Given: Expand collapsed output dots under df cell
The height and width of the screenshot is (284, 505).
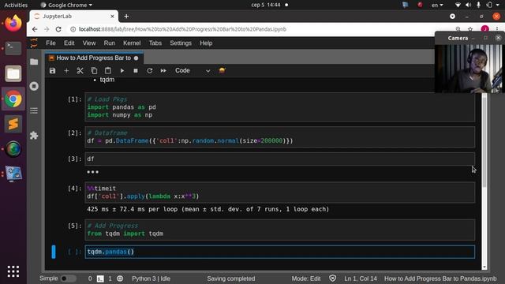Looking at the screenshot, I should [93, 172].
